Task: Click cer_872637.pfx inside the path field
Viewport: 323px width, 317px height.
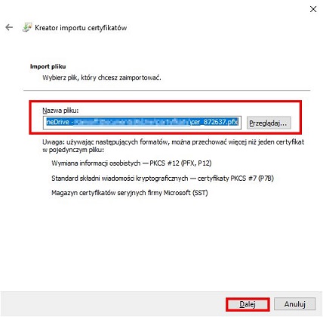Action: (214, 122)
